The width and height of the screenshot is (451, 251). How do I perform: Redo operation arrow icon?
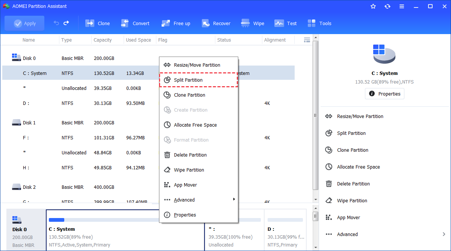point(66,23)
